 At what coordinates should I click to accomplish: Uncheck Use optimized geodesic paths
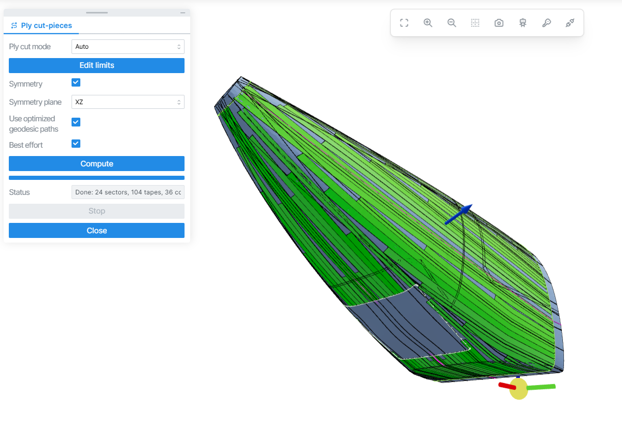point(76,122)
